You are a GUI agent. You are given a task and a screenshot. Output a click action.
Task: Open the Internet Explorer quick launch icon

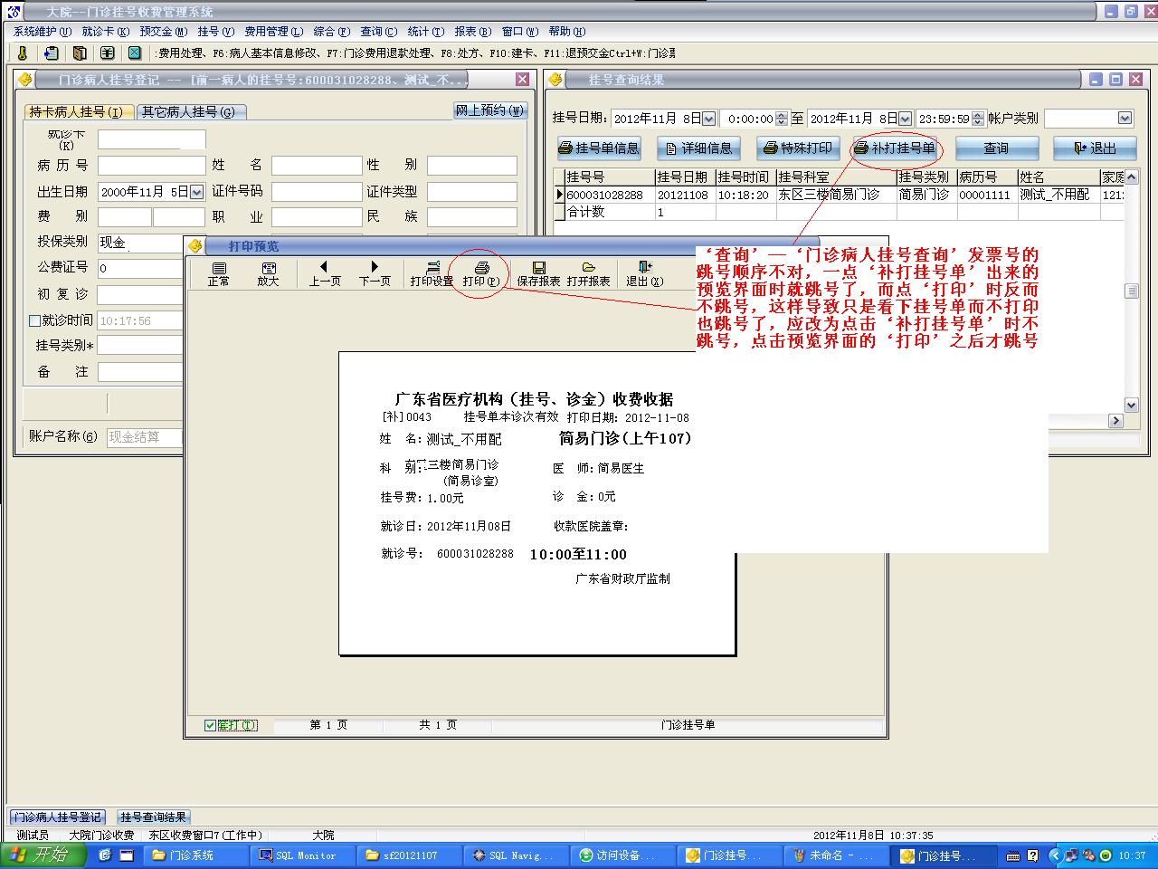click(x=105, y=855)
